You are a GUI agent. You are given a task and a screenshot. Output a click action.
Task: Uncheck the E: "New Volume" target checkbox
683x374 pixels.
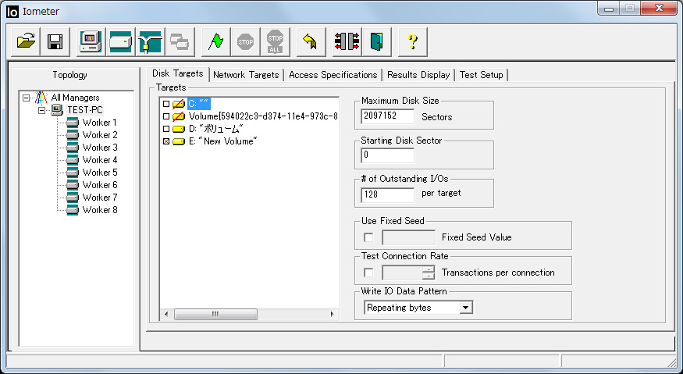pyautogui.click(x=165, y=141)
